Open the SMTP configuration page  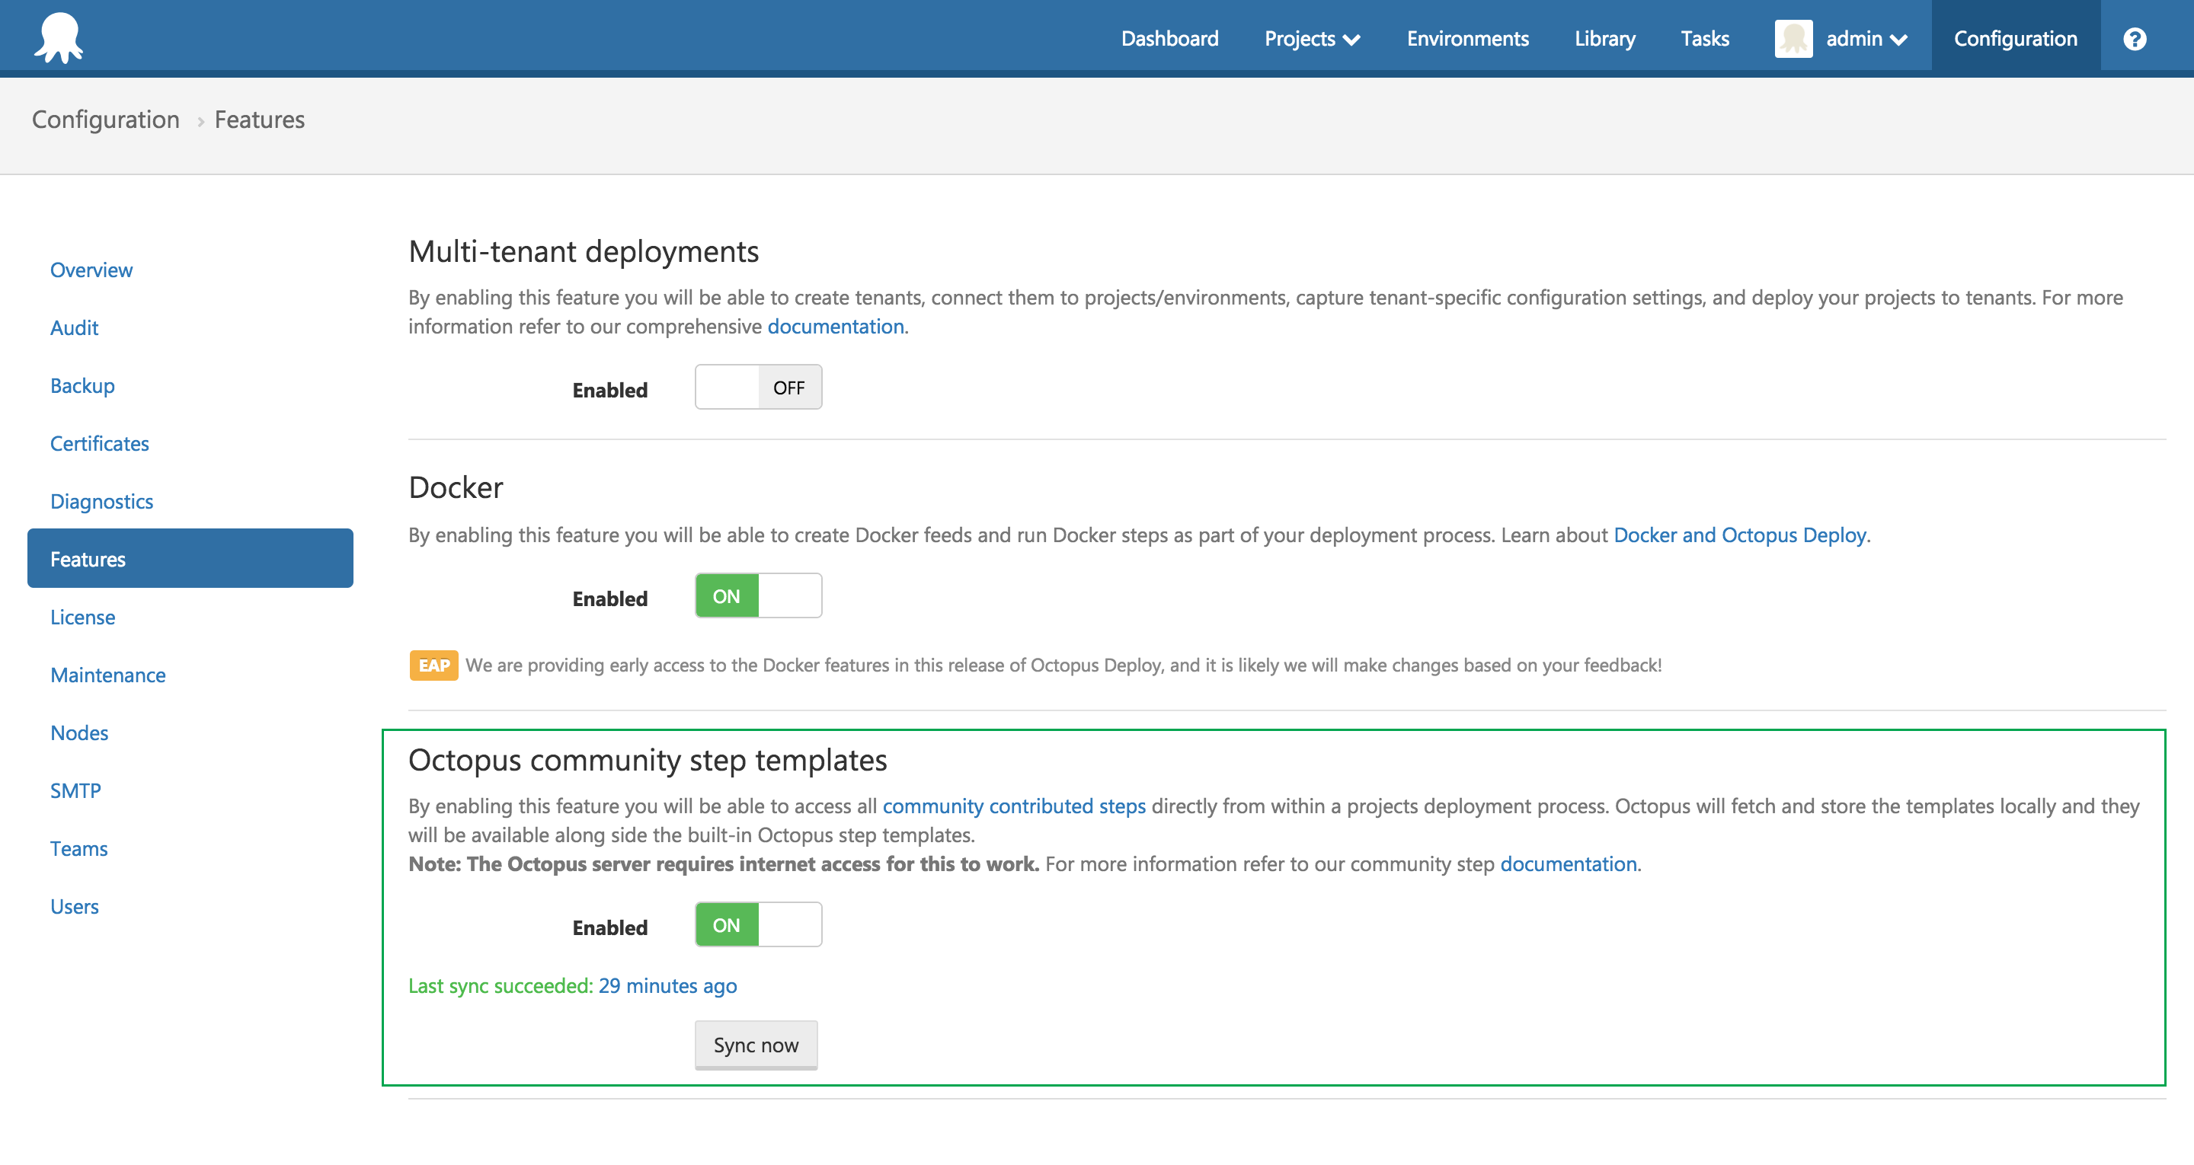75,790
